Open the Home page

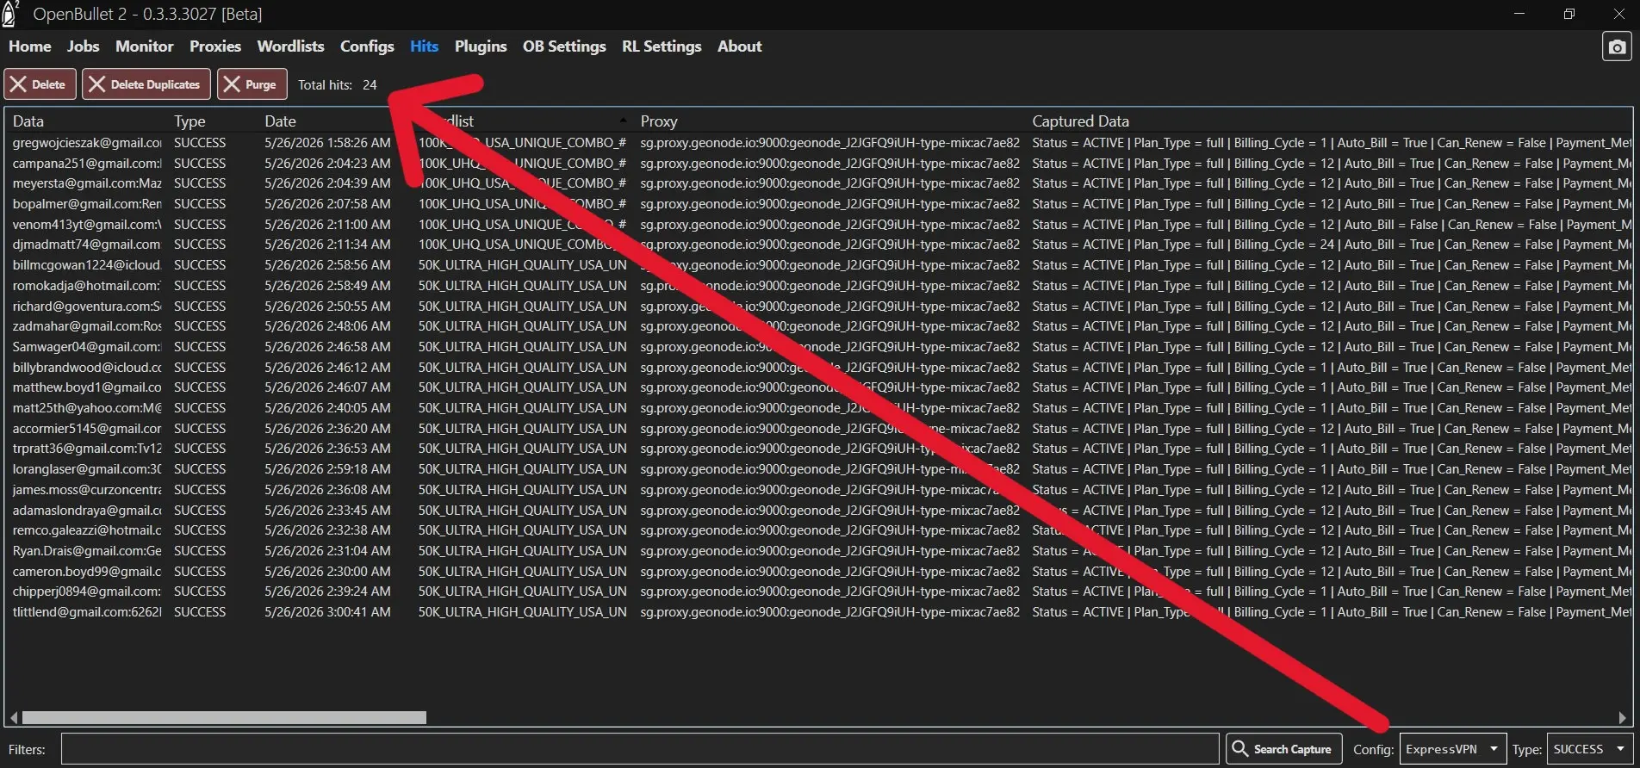click(30, 46)
